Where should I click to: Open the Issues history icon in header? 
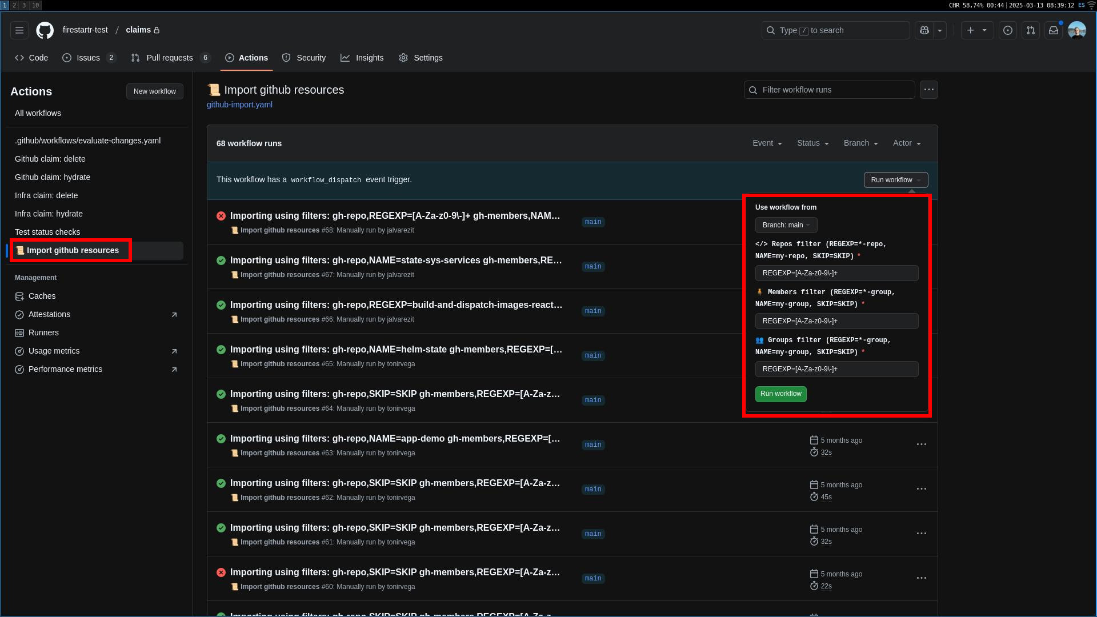click(x=1007, y=30)
